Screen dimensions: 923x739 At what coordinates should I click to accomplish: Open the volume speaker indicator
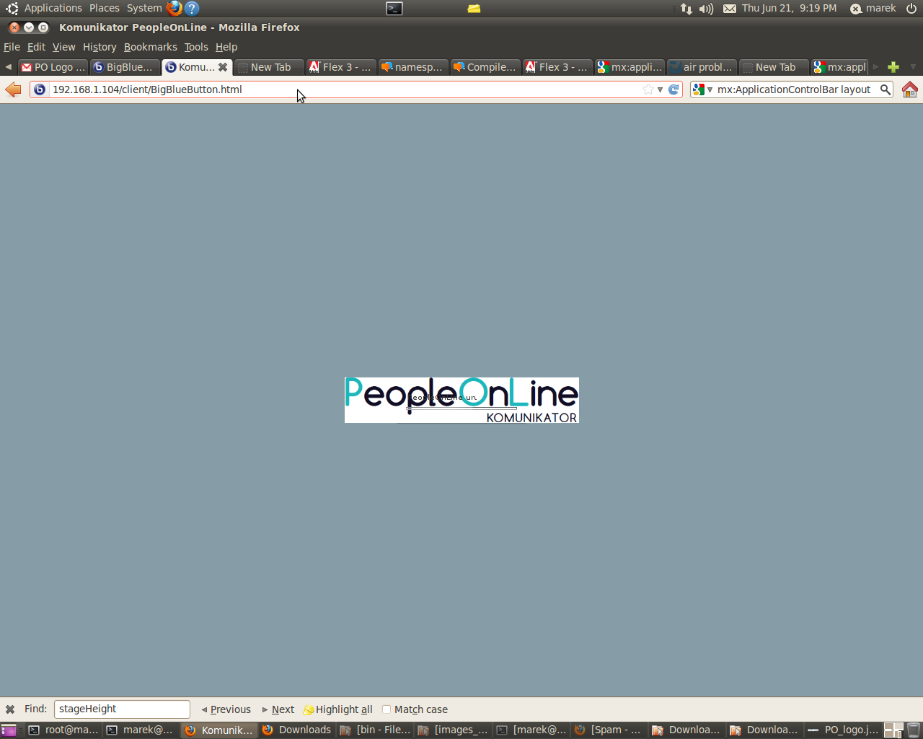point(706,9)
